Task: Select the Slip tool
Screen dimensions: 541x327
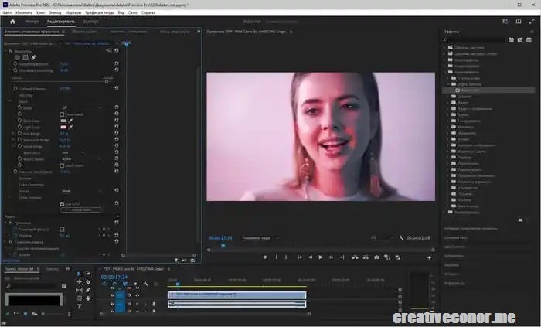Action: pos(79,290)
